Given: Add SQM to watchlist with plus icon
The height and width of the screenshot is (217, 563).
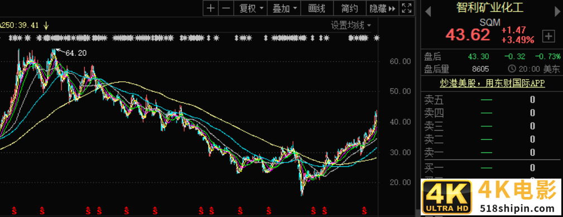Looking at the screenshot, I should [548, 36].
